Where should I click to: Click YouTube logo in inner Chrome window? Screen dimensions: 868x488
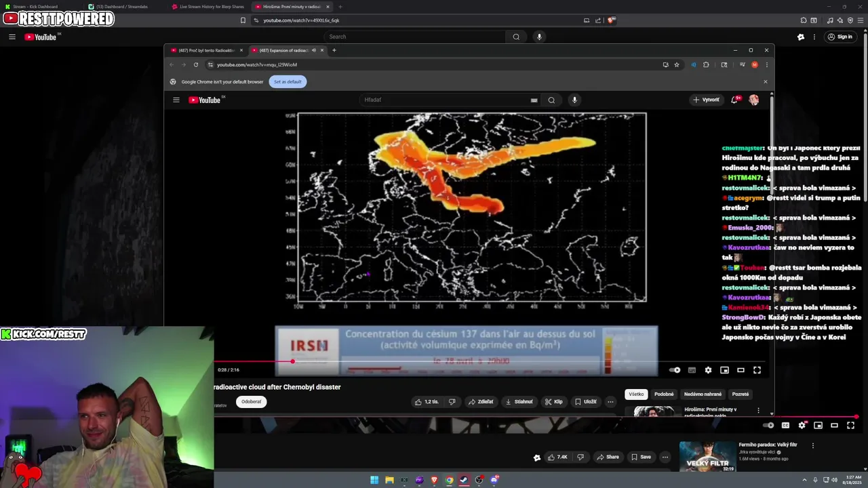click(x=206, y=100)
